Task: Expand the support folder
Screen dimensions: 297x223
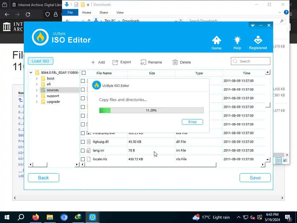Action: [37, 96]
